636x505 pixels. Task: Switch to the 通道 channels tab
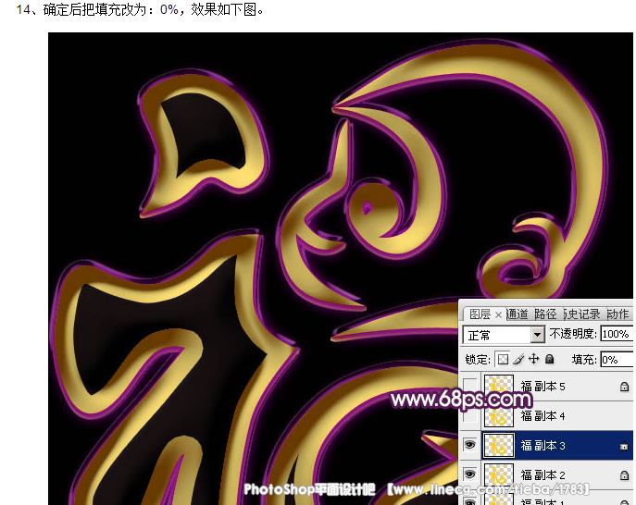coord(517,314)
